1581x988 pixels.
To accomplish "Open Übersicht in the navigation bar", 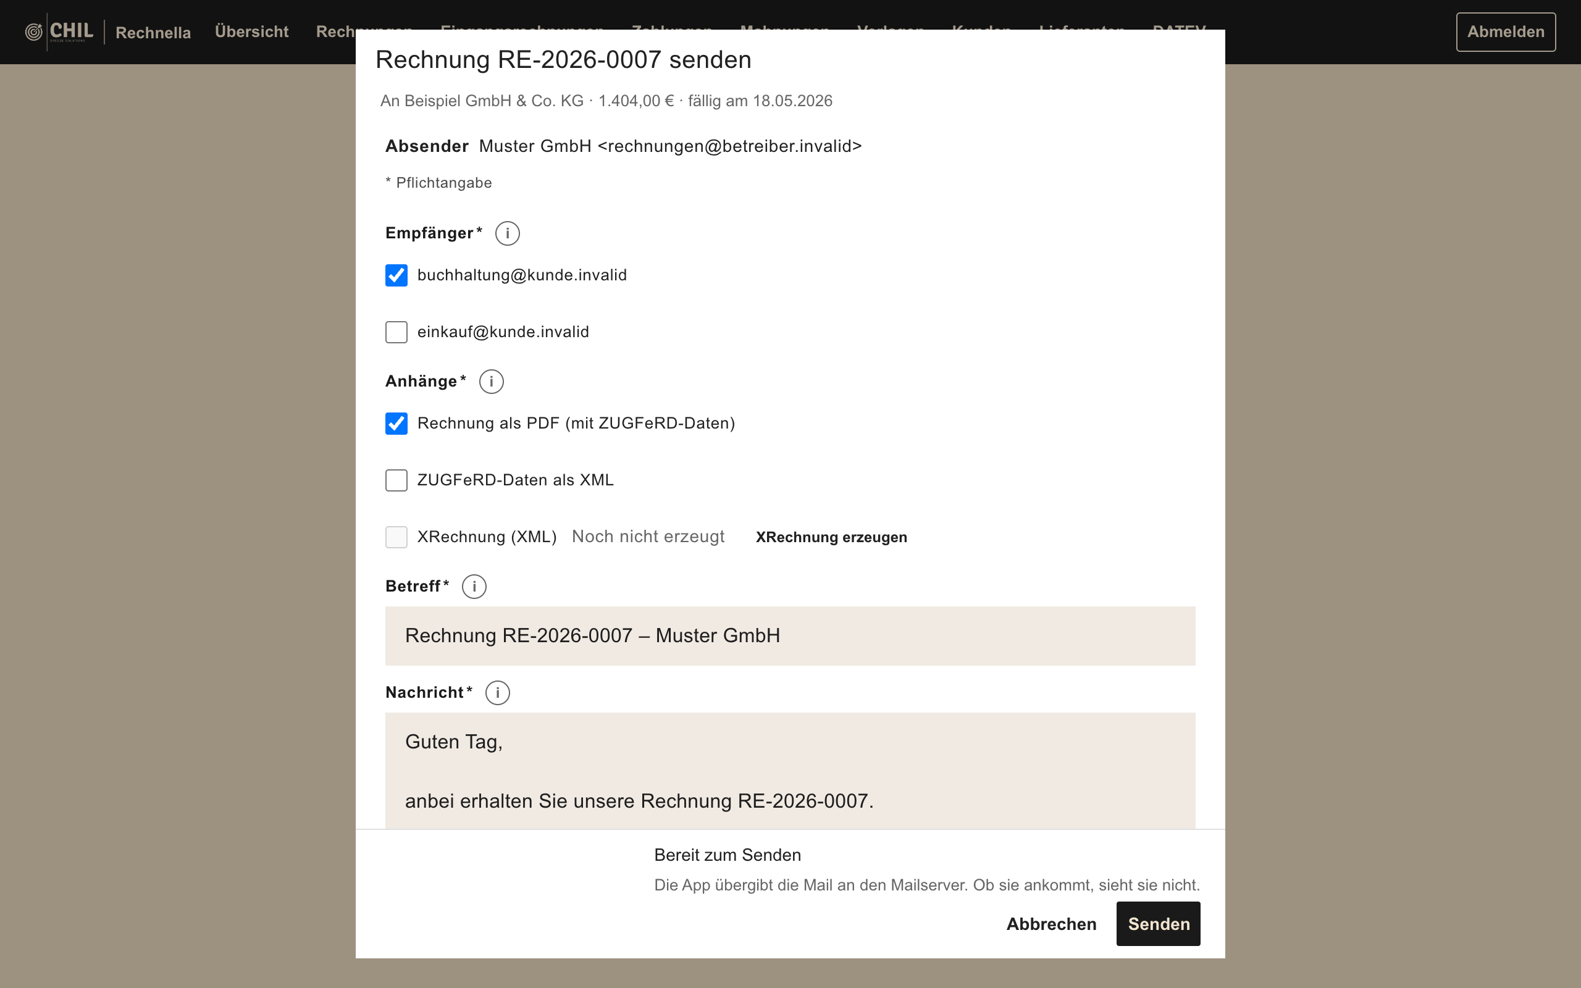I will (x=251, y=31).
